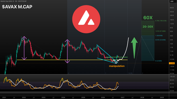Click the '2024' time axis label
The height and width of the screenshot is (99, 177).
(63, 97)
